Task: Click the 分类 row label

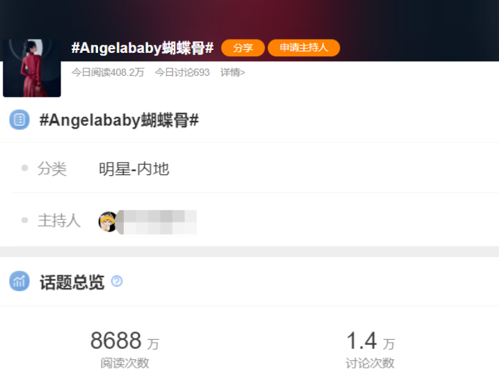Action: tap(52, 169)
